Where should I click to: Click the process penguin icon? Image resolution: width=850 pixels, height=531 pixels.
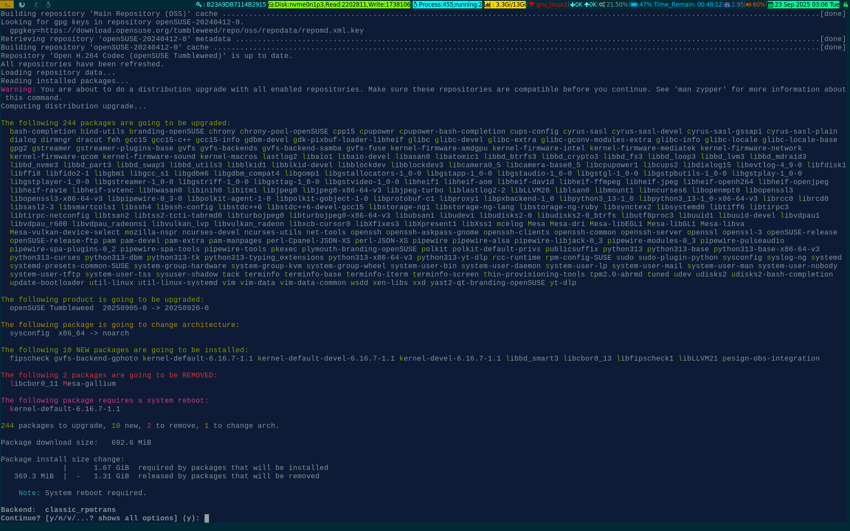pos(415,4)
